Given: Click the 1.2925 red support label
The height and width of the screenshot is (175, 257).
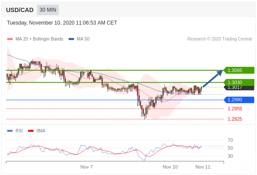Looking at the screenshot, I should point(235,119).
